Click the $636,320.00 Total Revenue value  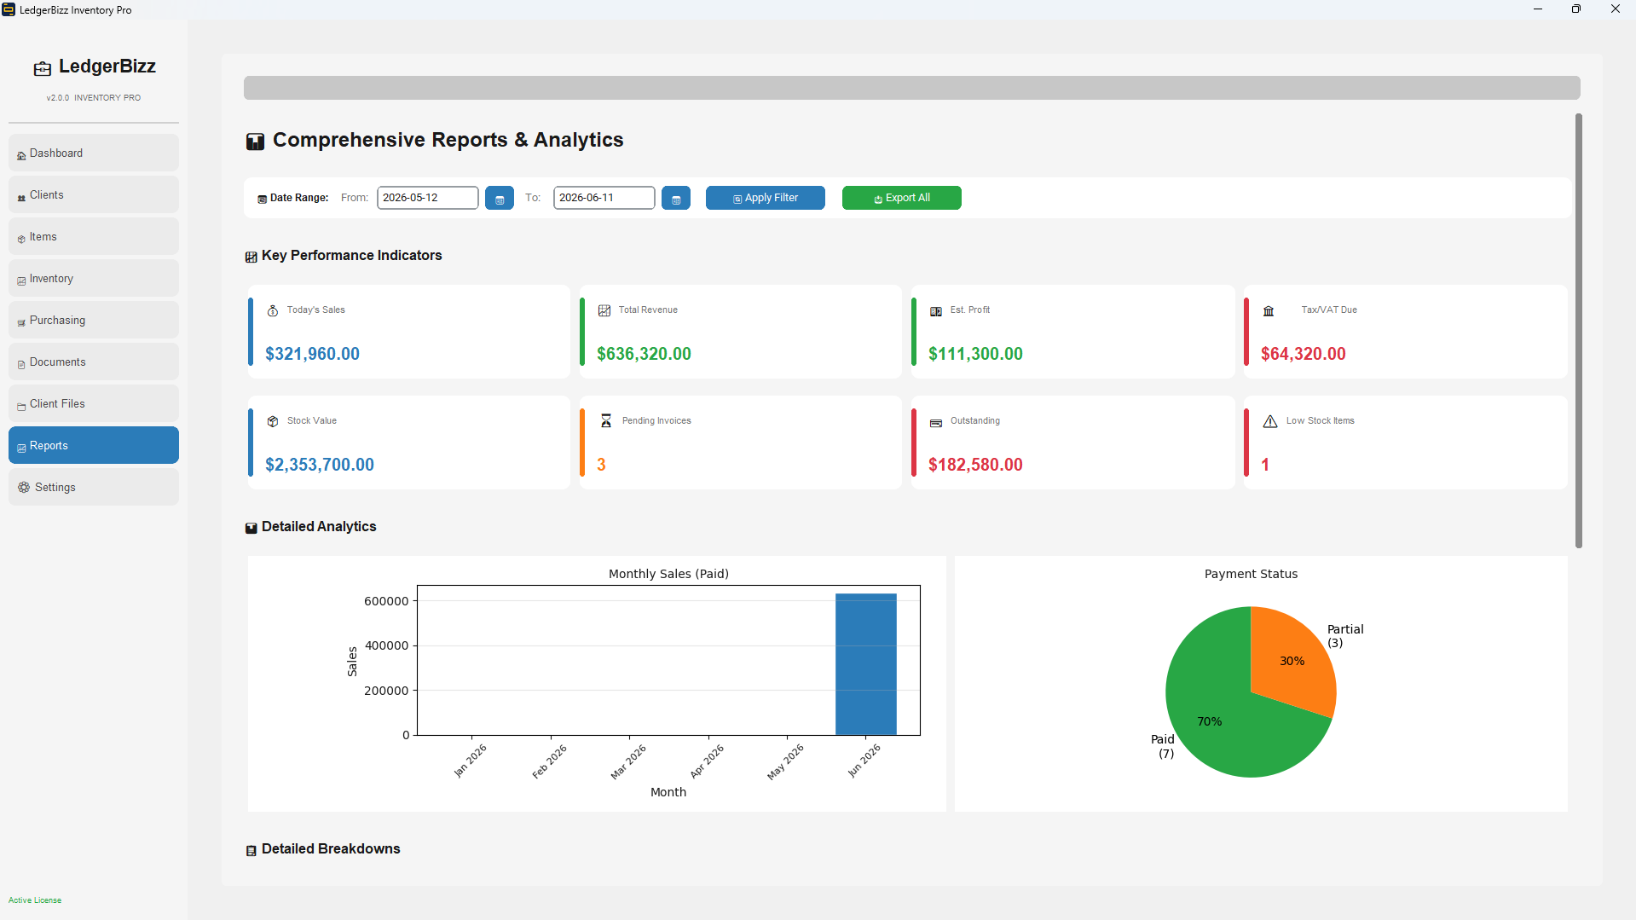tap(644, 354)
